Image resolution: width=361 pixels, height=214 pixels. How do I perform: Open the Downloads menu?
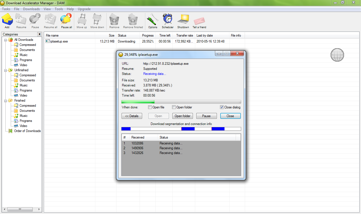31,9
